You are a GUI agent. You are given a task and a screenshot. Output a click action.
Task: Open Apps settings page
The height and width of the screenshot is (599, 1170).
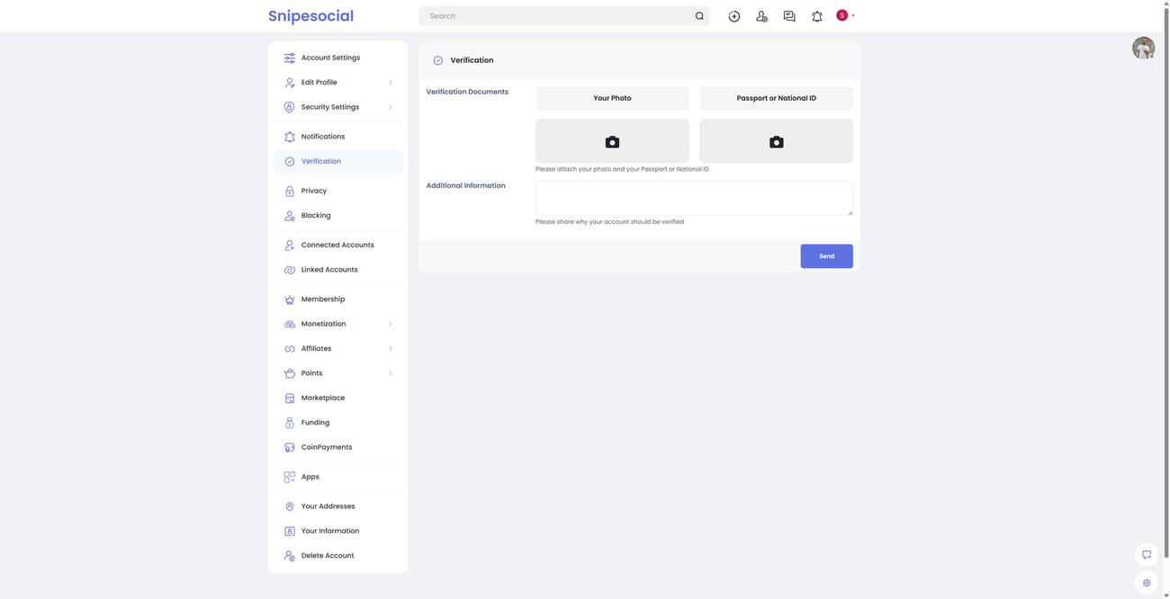pyautogui.click(x=338, y=478)
